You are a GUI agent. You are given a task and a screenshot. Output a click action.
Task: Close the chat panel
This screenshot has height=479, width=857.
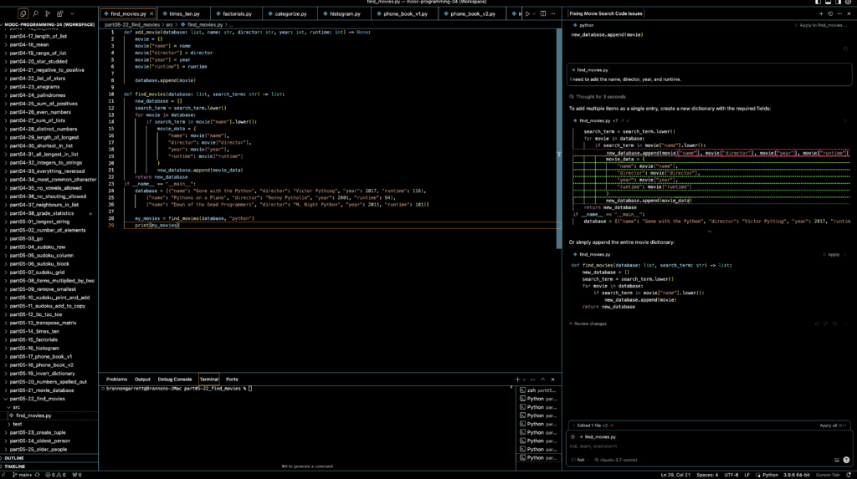point(849,13)
